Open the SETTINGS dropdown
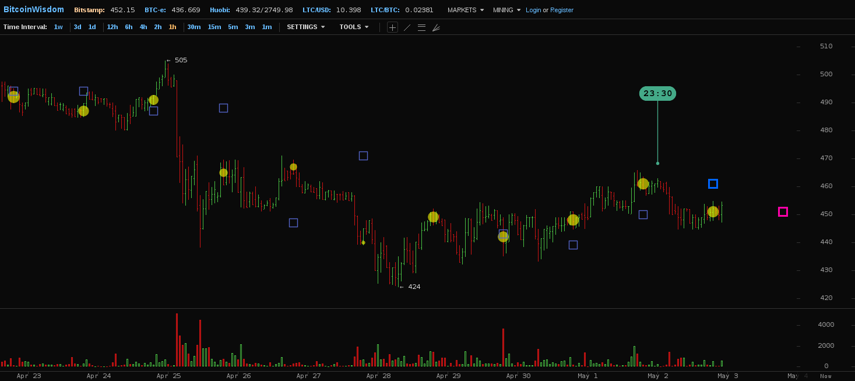The image size is (855, 381). pos(305,27)
